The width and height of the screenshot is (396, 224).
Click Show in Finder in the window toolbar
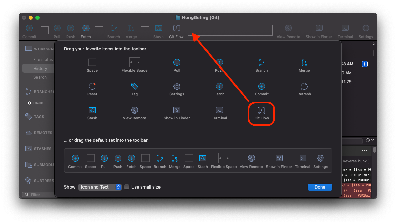tap(319, 32)
